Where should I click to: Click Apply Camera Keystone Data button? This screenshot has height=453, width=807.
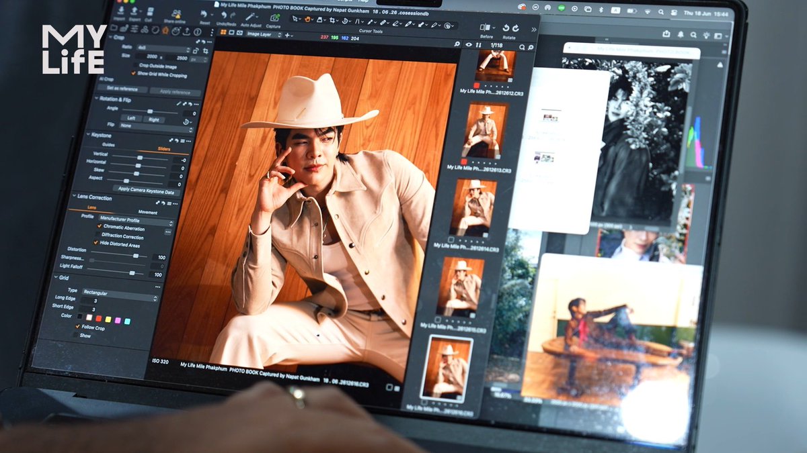[x=146, y=191]
